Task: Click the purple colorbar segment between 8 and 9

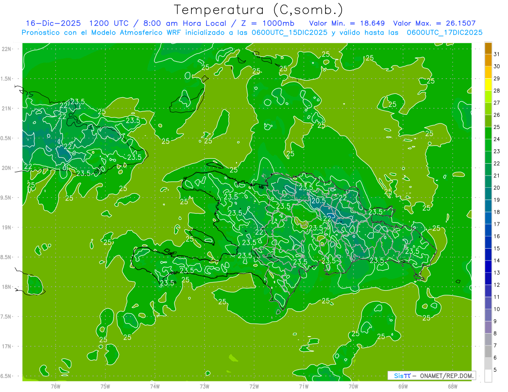Action: point(488,328)
